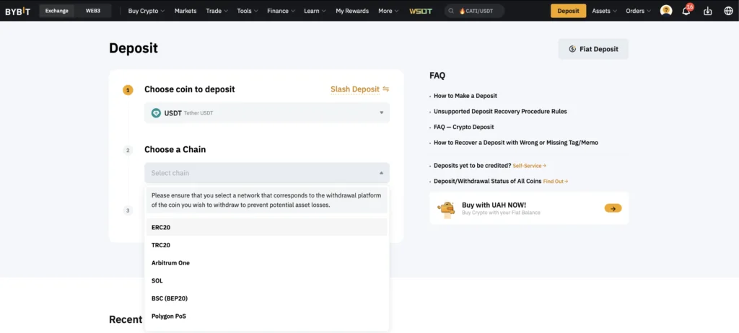Open the Assets dropdown
The width and height of the screenshot is (739, 333).
[604, 11]
